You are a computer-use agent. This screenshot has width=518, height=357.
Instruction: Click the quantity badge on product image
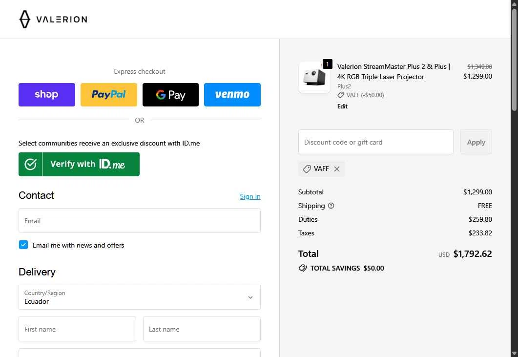[328, 64]
